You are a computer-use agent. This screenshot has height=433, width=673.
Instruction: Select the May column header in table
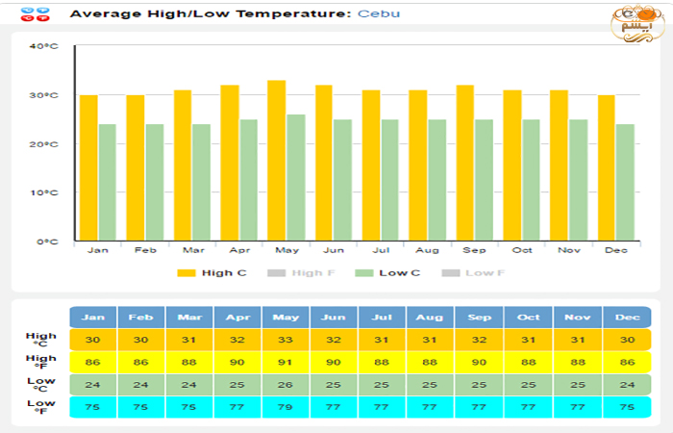click(286, 318)
